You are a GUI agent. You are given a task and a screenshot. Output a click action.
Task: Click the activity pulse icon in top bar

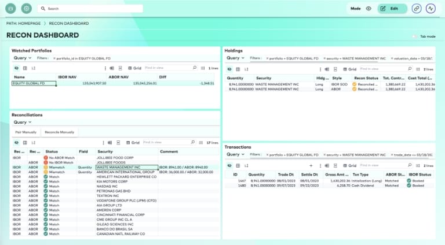pos(431,9)
